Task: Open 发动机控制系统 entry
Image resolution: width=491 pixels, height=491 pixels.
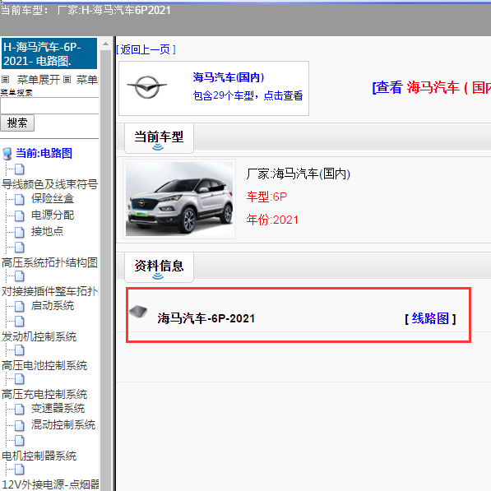Action: [x=39, y=336]
